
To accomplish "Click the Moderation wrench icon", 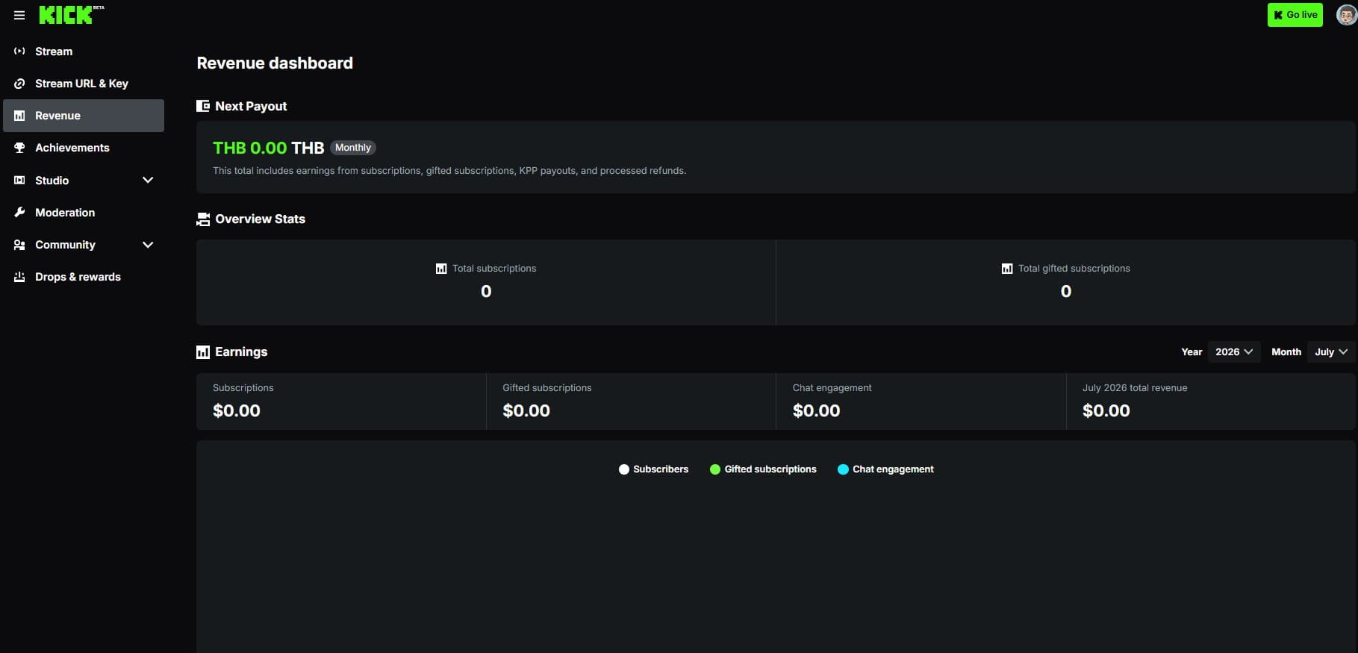I will pyautogui.click(x=19, y=213).
